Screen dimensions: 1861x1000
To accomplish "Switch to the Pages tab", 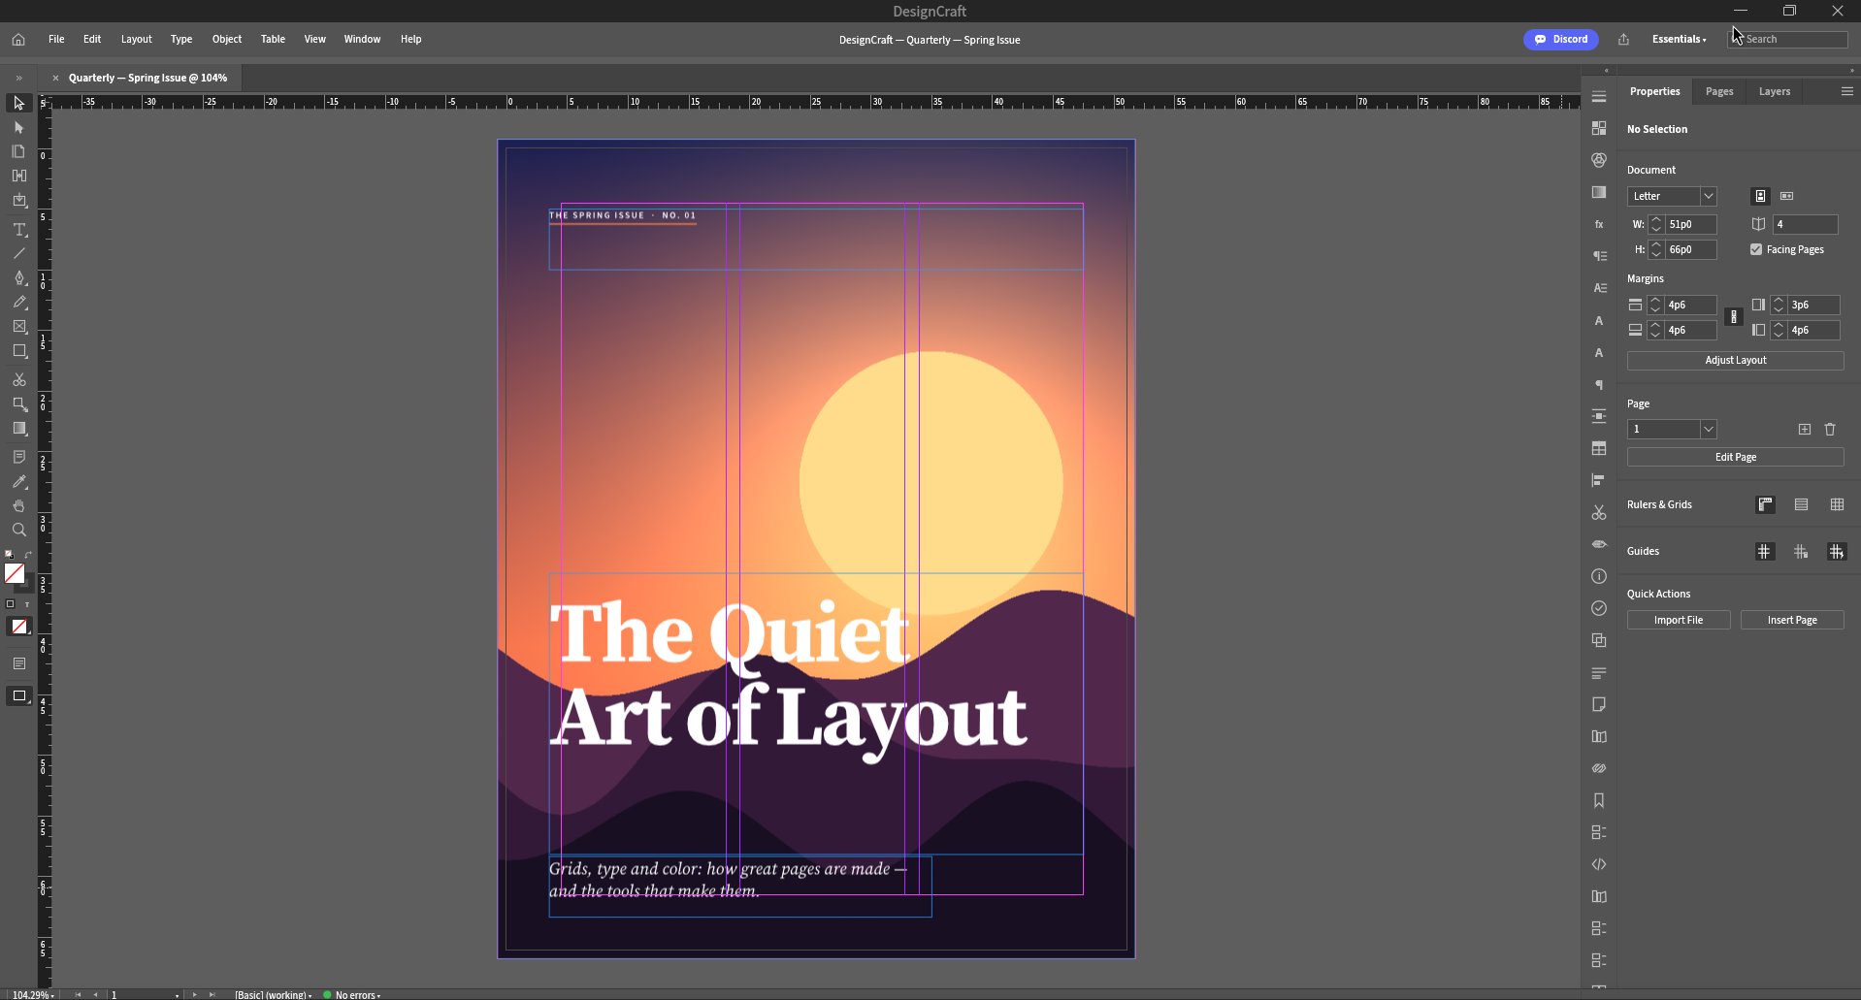I will [x=1719, y=91].
